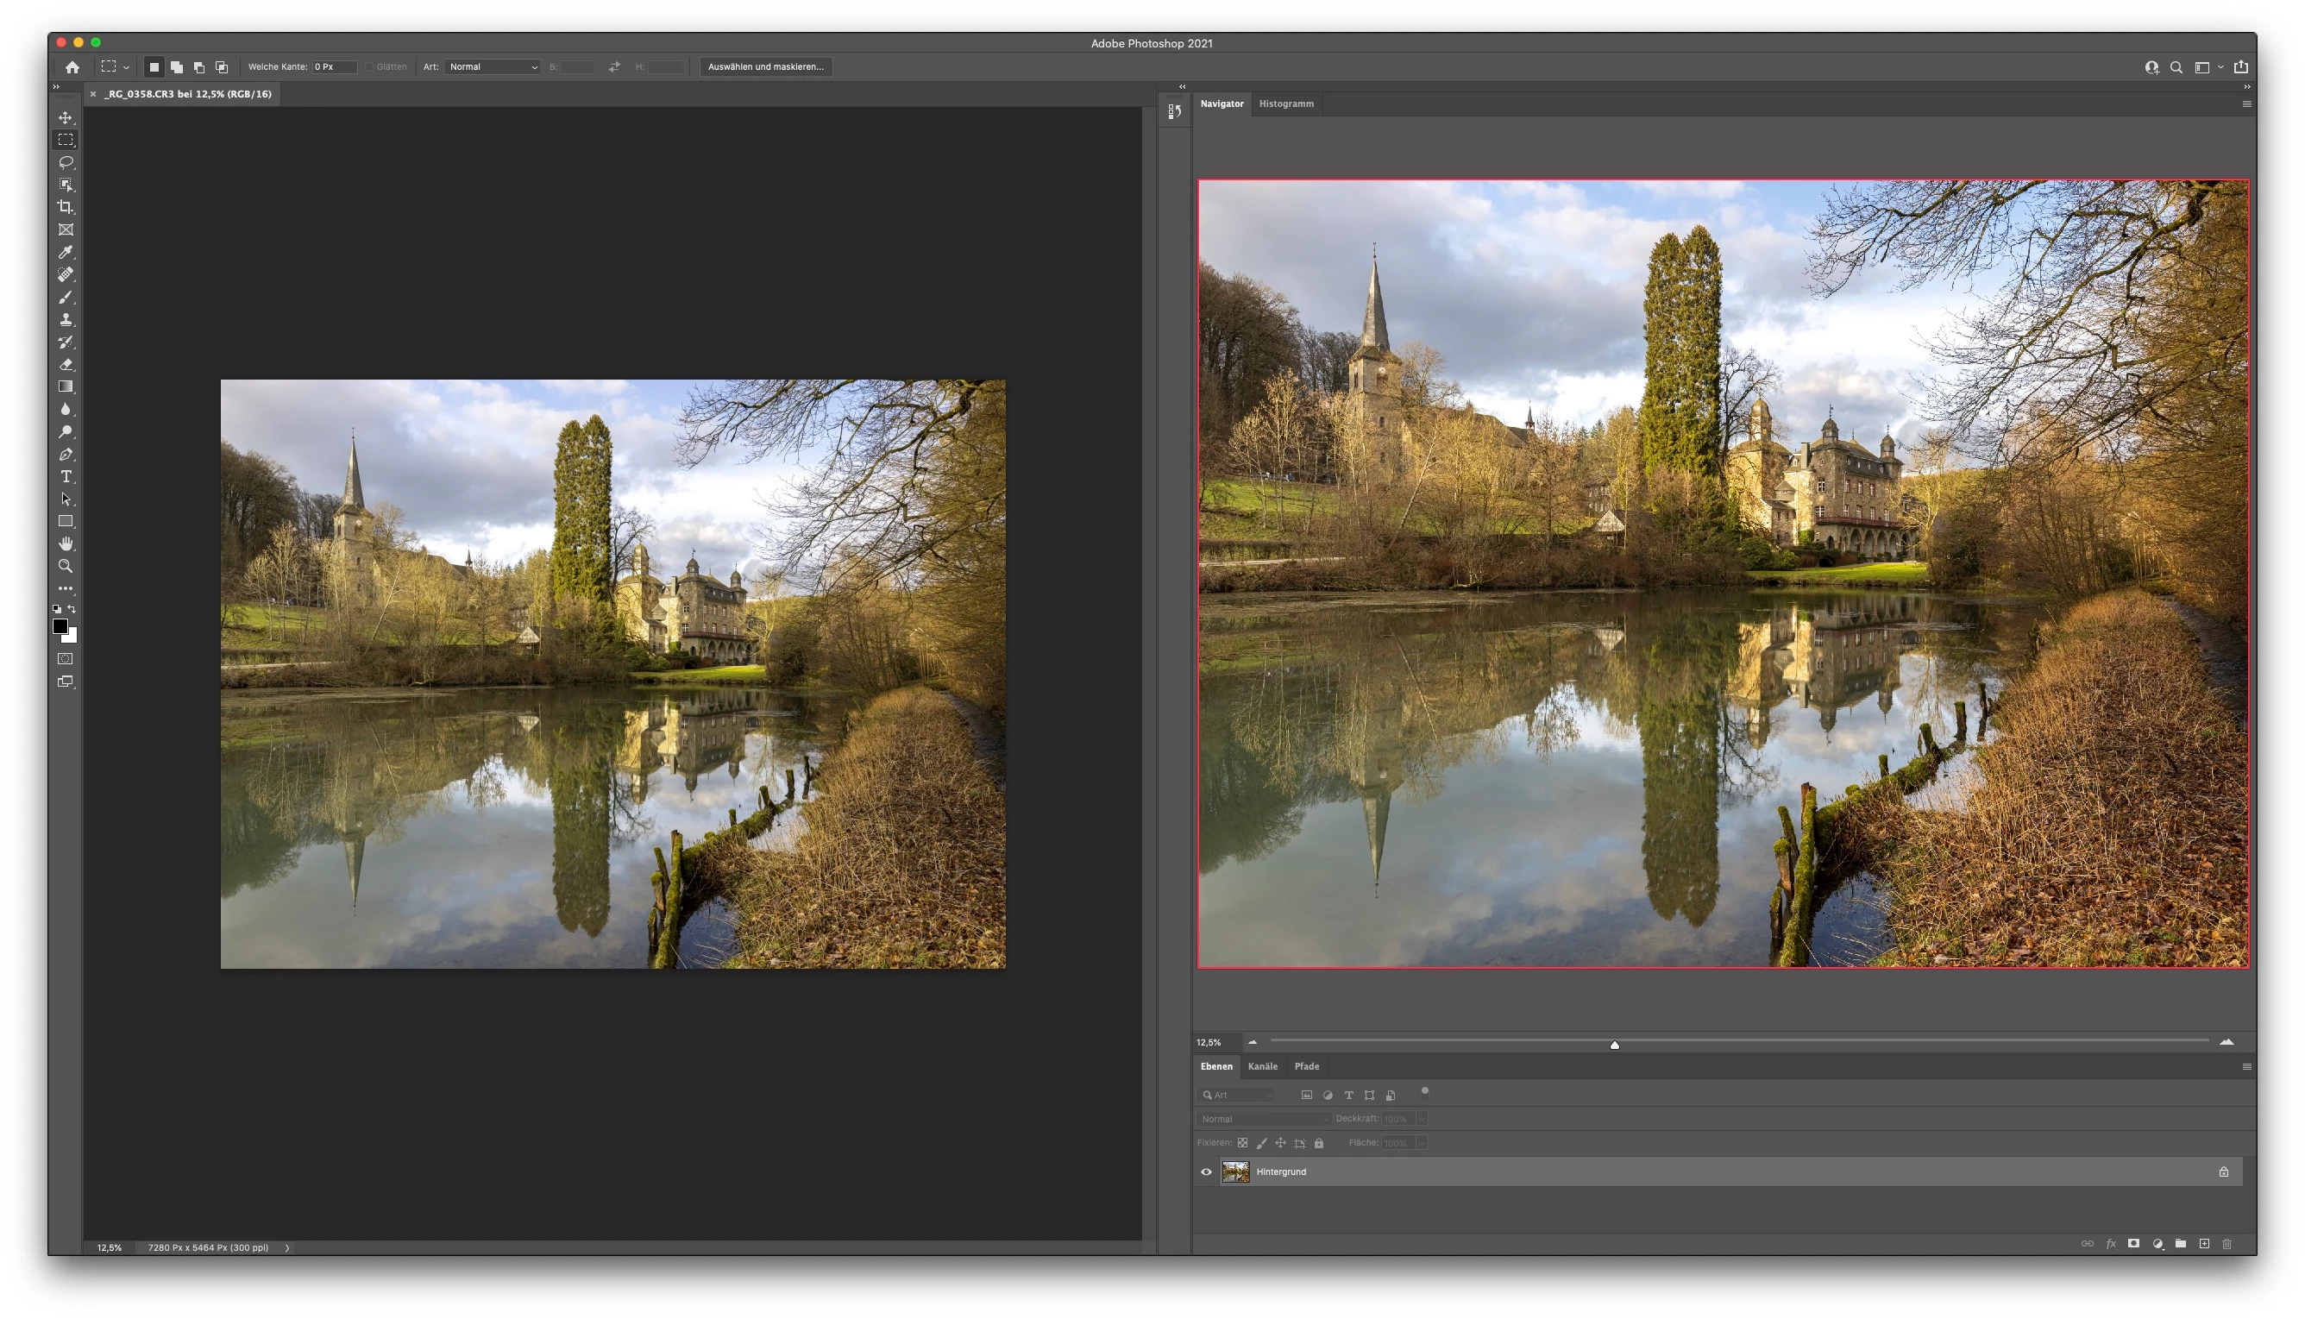This screenshot has width=2305, height=1319.
Task: Swap foreground and background colors
Action: tap(72, 609)
